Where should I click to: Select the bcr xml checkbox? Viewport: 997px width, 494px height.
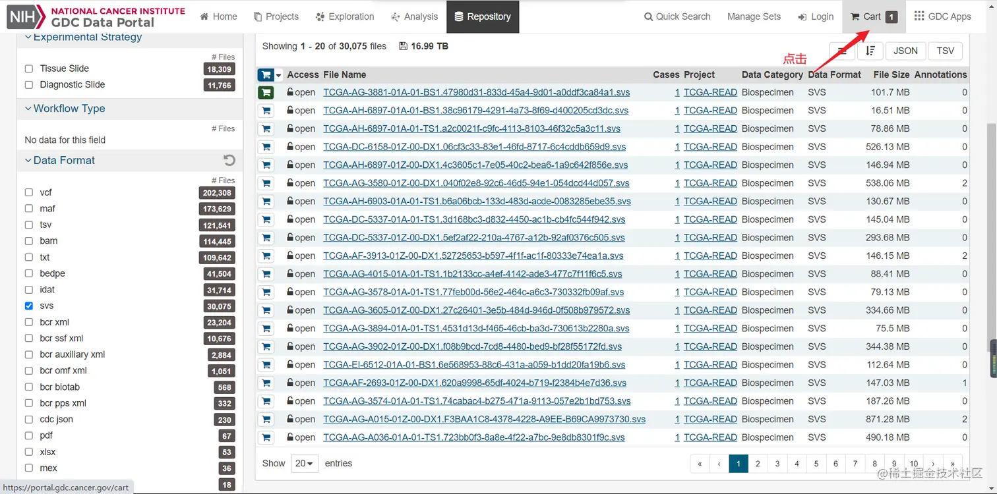[x=29, y=322]
